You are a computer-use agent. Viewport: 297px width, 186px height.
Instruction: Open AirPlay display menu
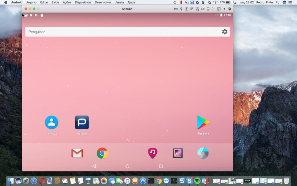point(235,2)
